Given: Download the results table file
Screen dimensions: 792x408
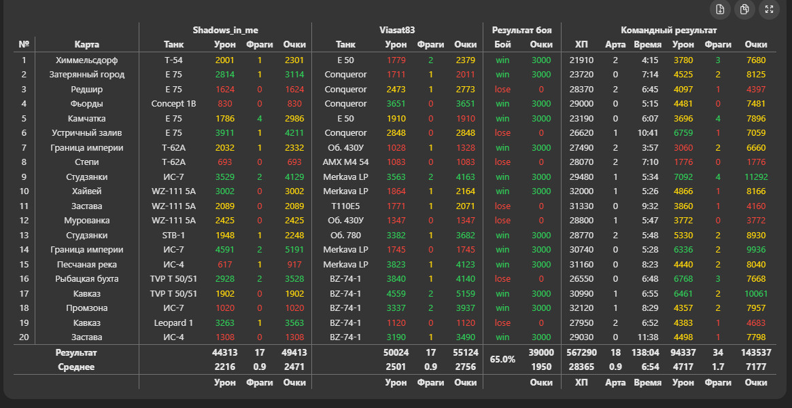Looking at the screenshot, I should [720, 9].
